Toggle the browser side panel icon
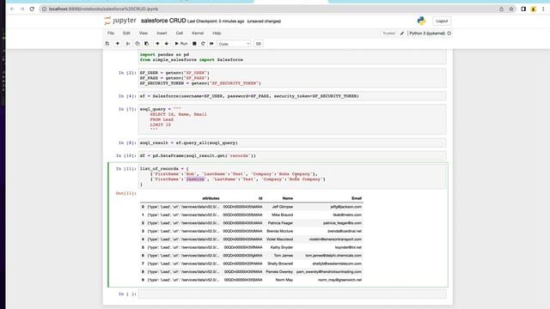 (523, 9)
